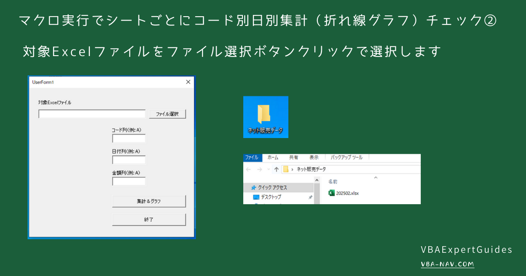Viewport: 526px width, 276px height.
Task: Switch to the 表示 ribbon tab
Action: coord(314,158)
